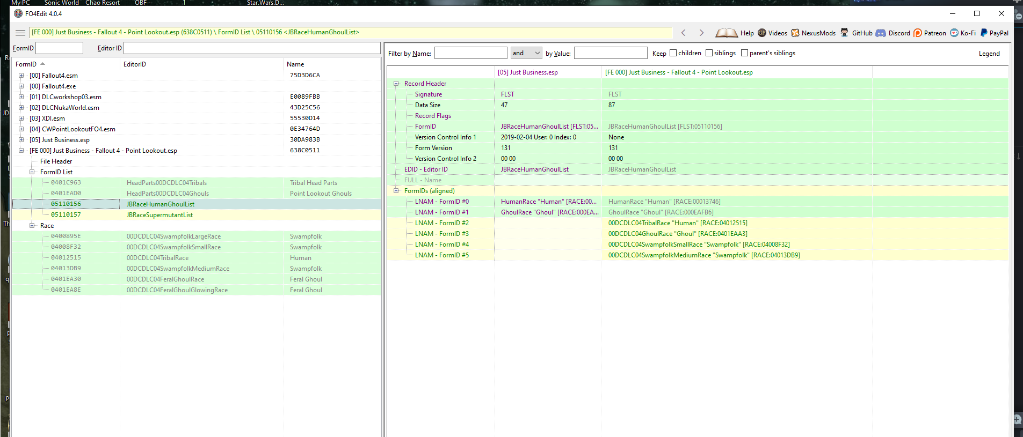Open the Patreon icon
This screenshot has height=437, width=1023.
918,33
